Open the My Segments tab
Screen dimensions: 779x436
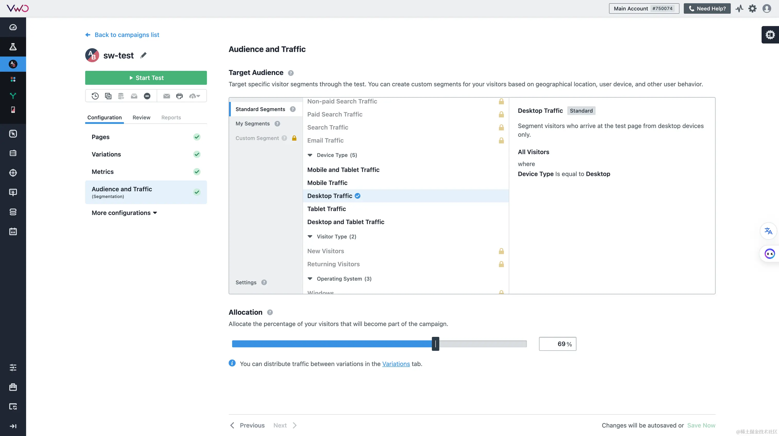coord(252,124)
